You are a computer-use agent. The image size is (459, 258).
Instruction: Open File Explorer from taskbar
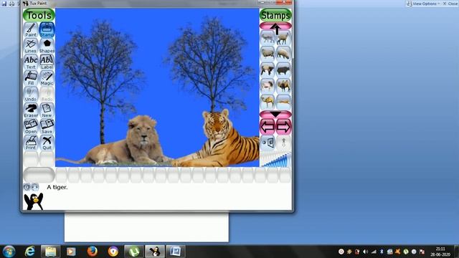[50, 252]
